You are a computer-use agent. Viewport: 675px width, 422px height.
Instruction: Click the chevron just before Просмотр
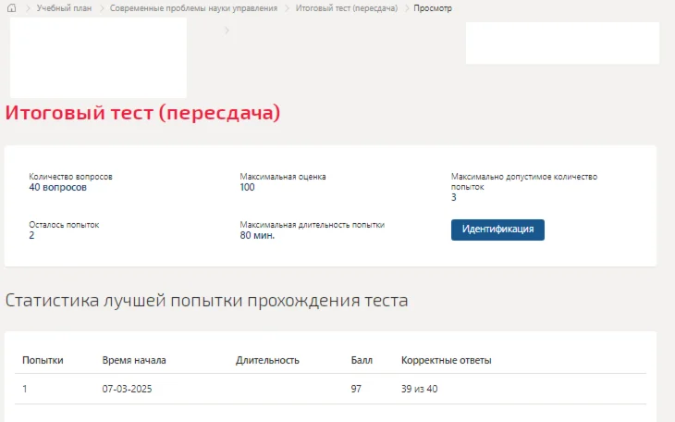click(x=406, y=8)
